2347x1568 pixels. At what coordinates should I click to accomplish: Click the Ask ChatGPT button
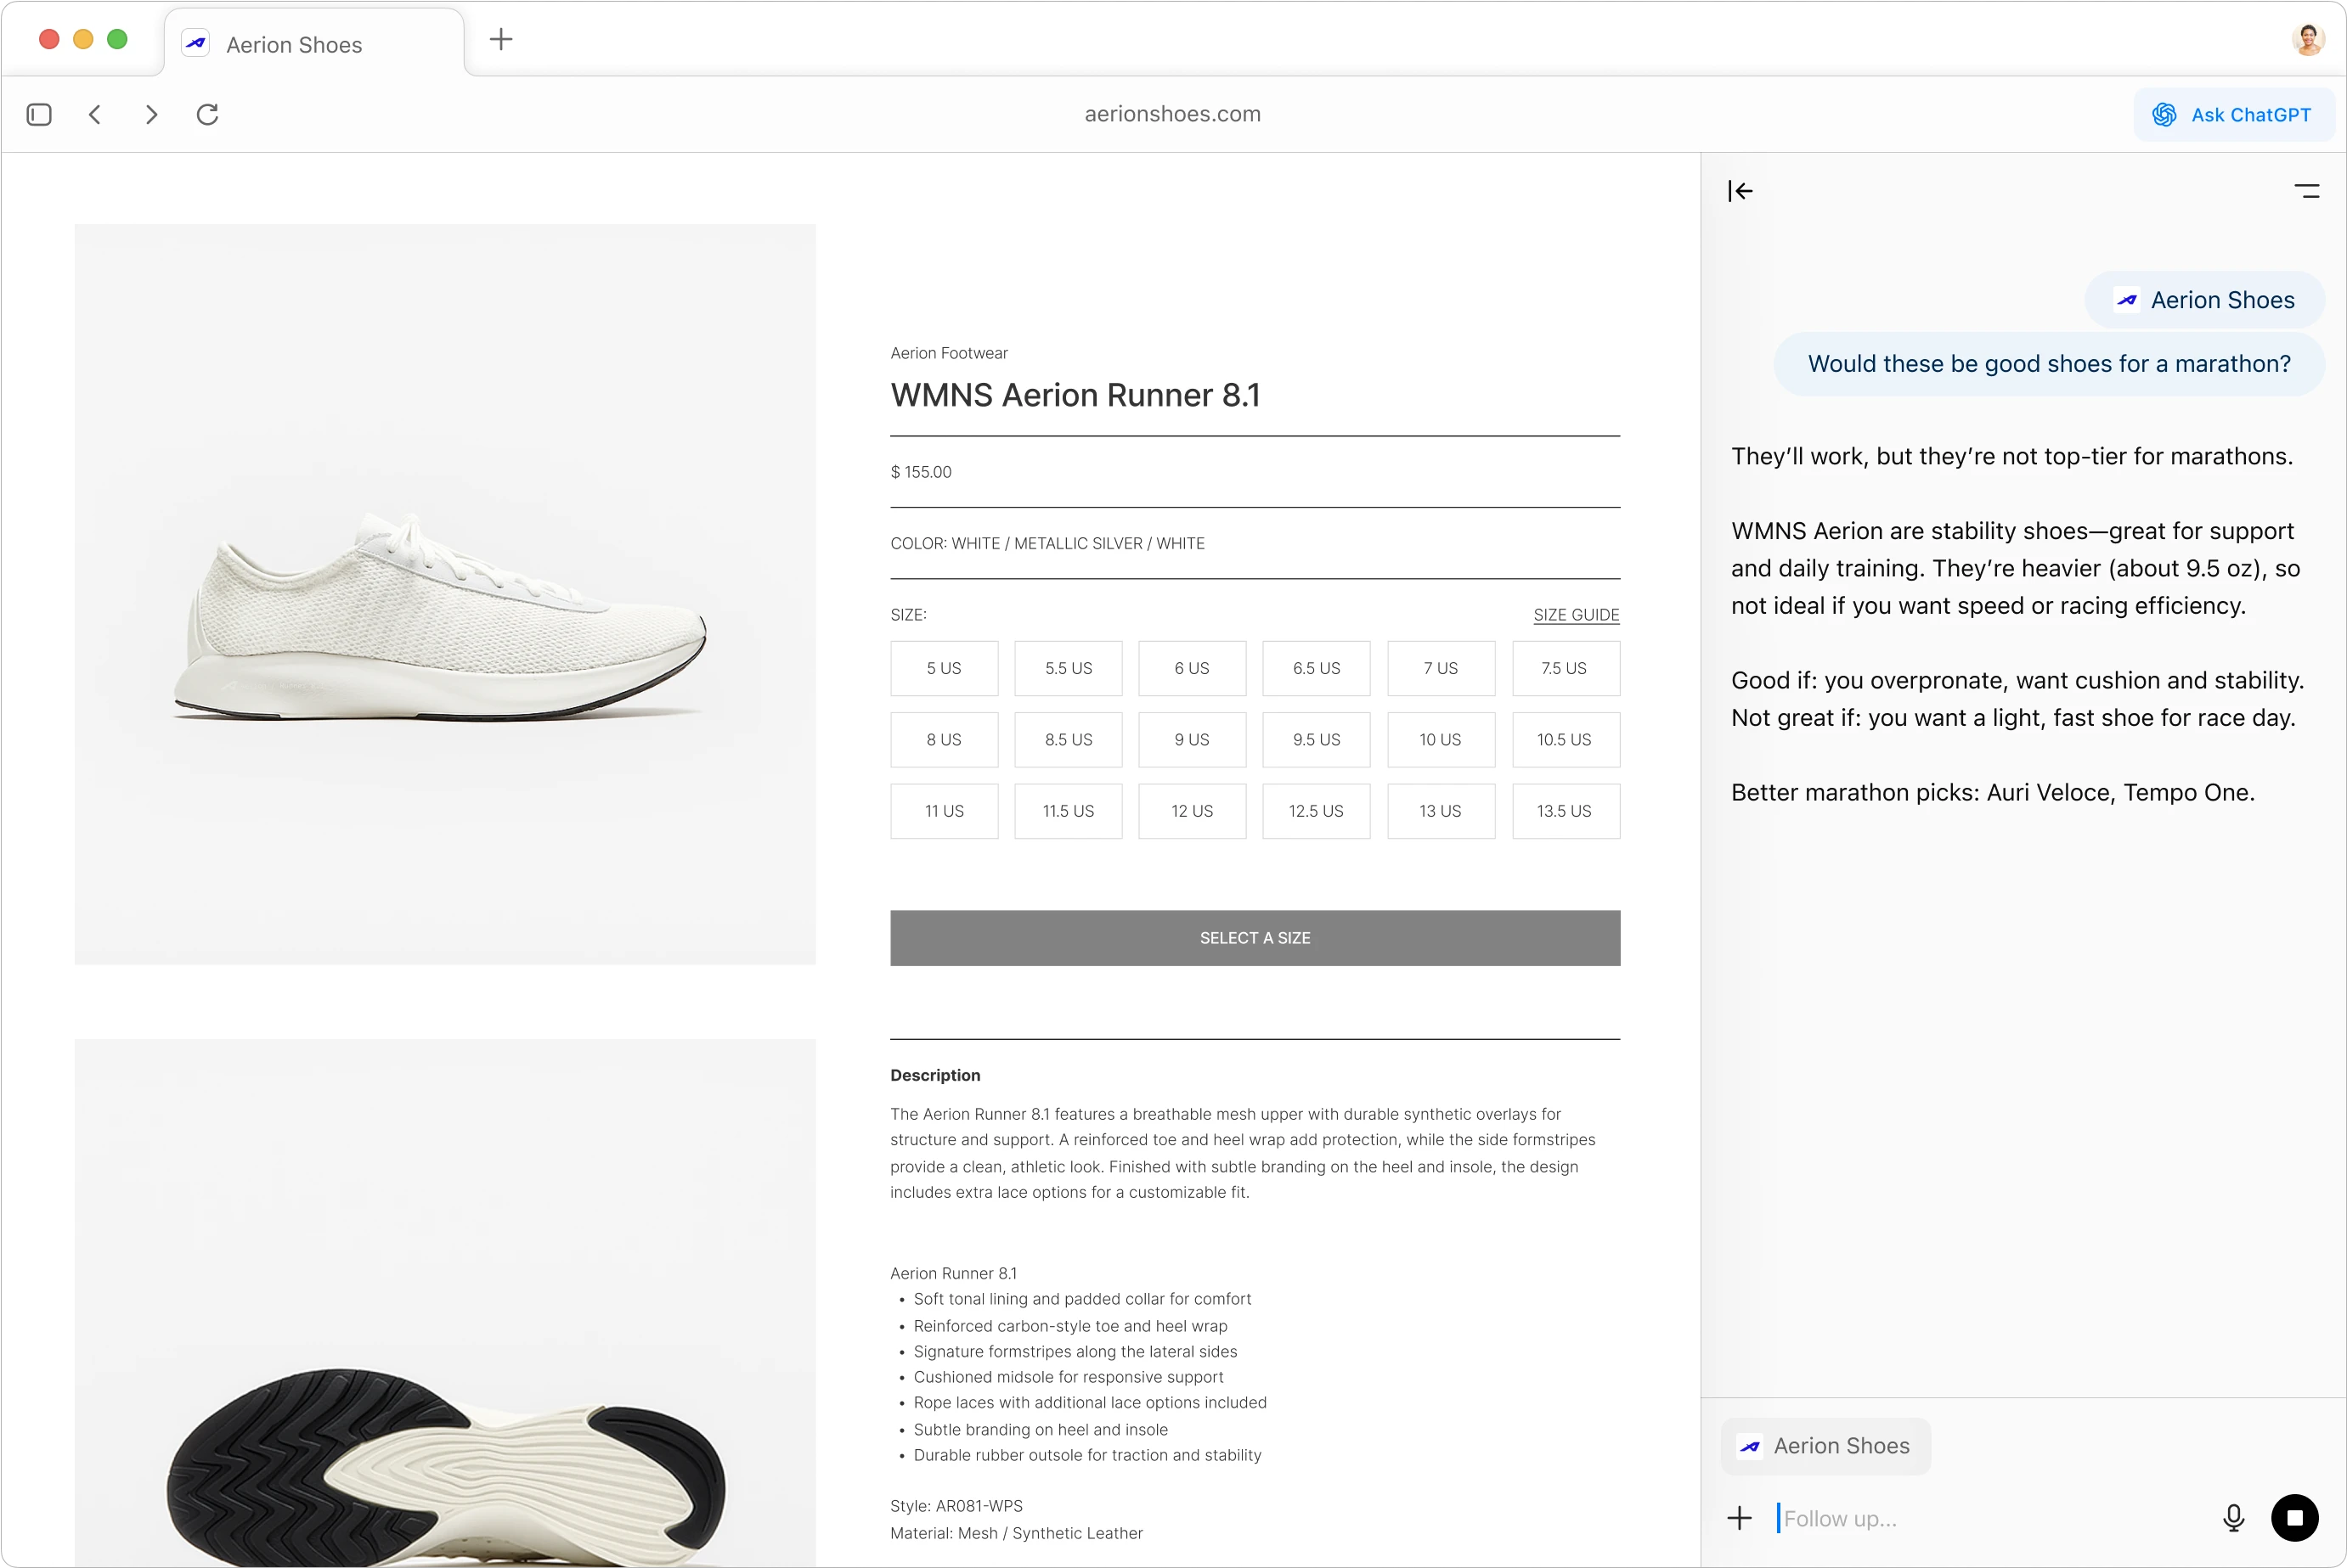tap(2233, 114)
